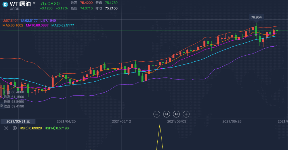Screen dimensions: 288x150
Task: Click the Bollinger upper band U value
Action: 10,21
